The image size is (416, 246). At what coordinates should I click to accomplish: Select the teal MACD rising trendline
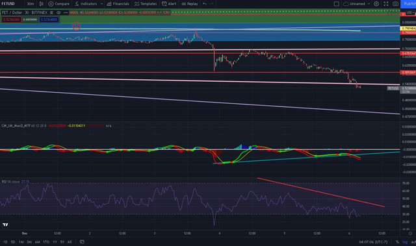click(306, 158)
